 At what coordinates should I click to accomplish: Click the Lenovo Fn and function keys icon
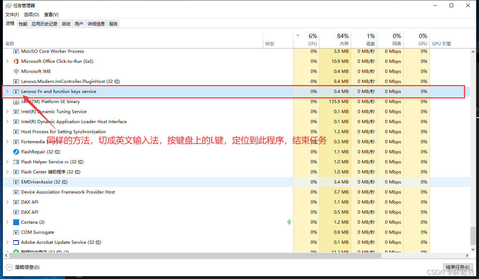16,92
